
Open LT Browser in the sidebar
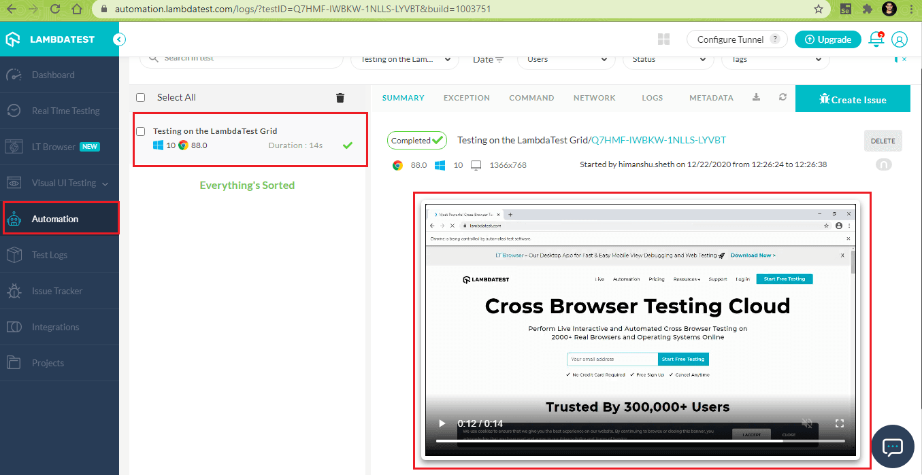pos(59,147)
